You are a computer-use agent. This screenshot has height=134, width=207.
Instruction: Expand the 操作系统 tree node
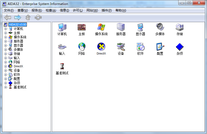(x=5, y=37)
